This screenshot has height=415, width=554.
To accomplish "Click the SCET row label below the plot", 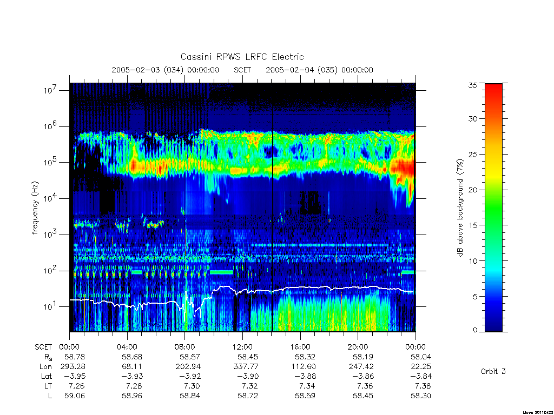I will (x=43, y=347).
